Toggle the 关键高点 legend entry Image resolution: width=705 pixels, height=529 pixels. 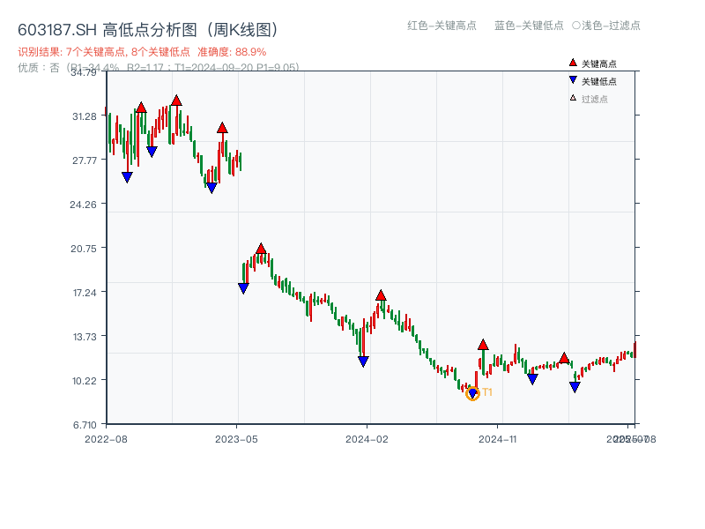[x=593, y=63]
